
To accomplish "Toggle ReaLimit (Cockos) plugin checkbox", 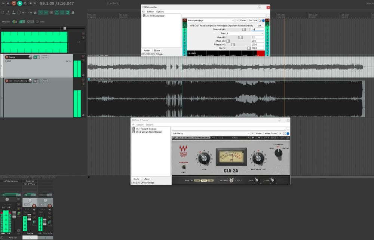I will [x=134, y=129].
